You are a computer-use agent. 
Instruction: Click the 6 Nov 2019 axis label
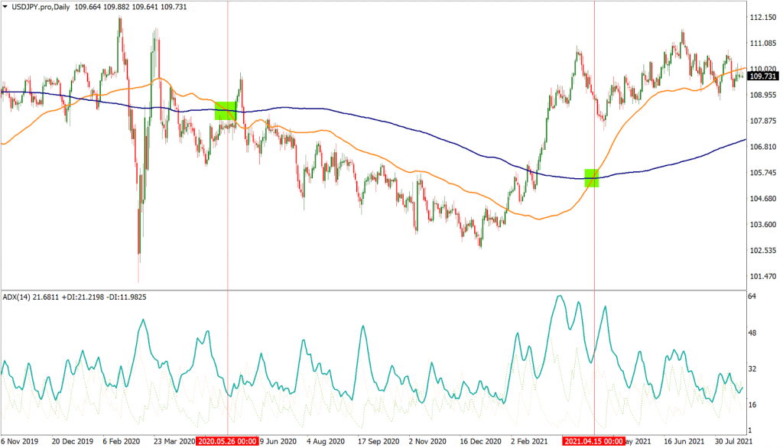19,441
